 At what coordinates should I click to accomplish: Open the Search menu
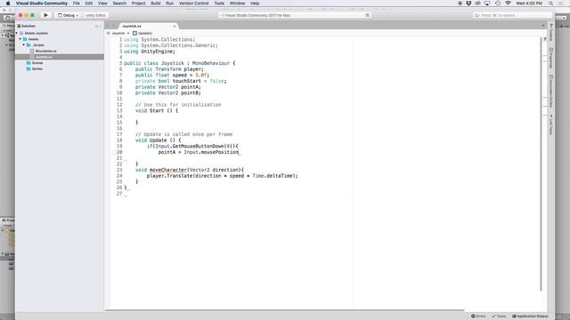point(119,4)
